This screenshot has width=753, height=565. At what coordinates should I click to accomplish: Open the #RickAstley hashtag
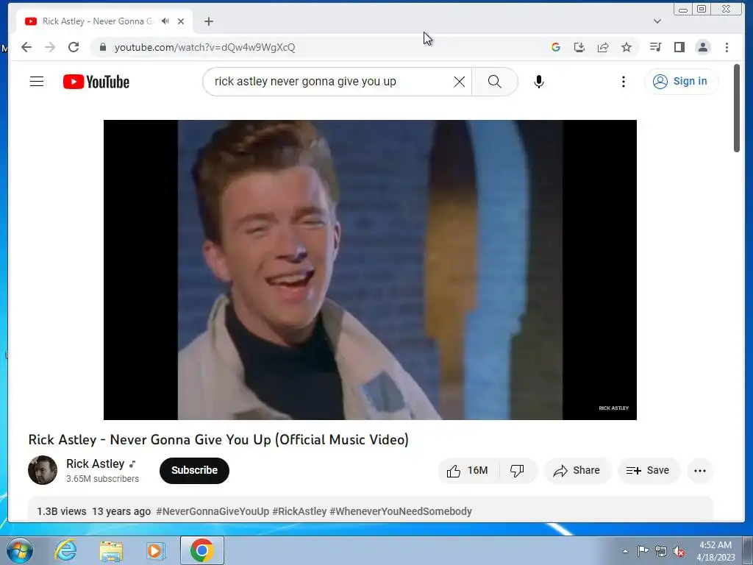pos(299,511)
